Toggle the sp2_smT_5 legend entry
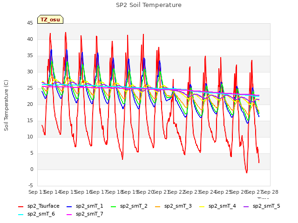Image resolution: width=298 pixels, height=223 pixels. click(262, 206)
